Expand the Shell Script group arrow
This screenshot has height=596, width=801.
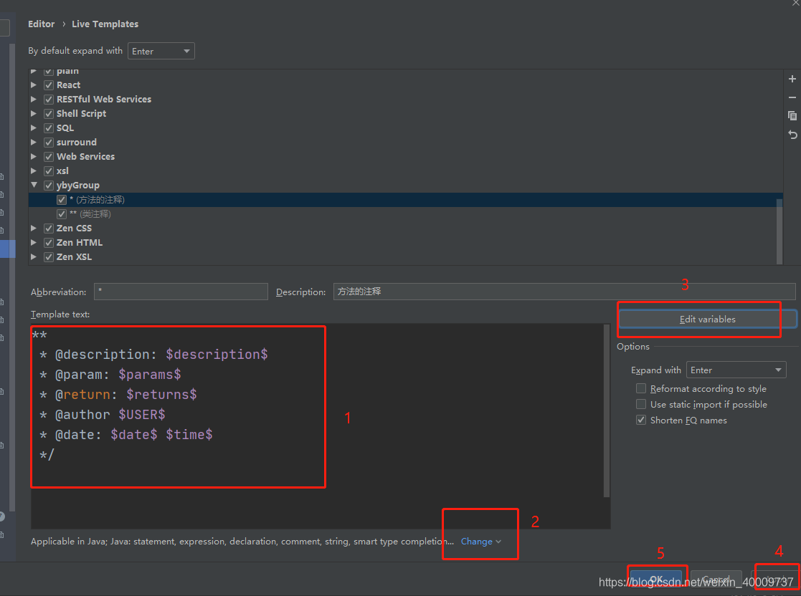pyautogui.click(x=34, y=113)
